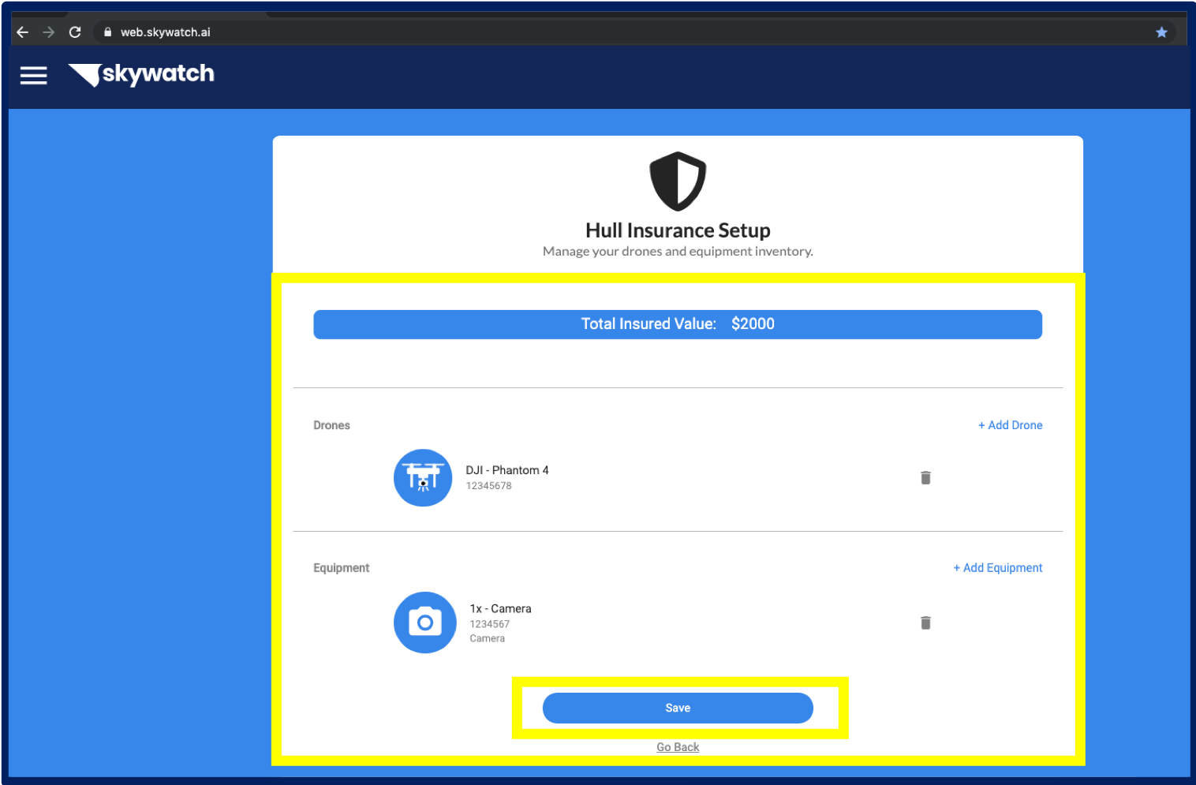Reload the page with refresh icon
The image size is (1196, 785).
coord(75,32)
